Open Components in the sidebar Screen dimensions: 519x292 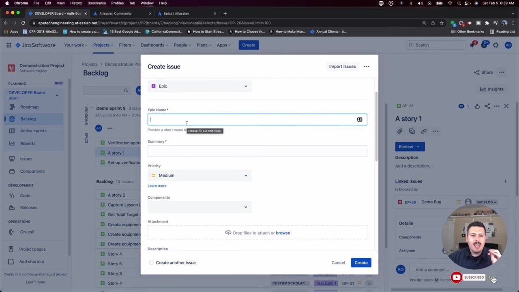coord(32,172)
